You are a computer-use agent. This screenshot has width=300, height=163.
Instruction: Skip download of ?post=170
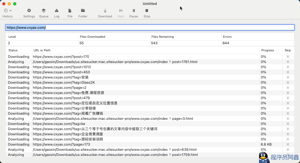(287, 57)
